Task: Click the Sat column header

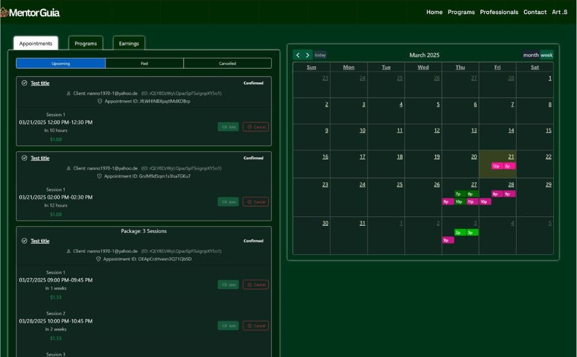Action: [x=535, y=67]
